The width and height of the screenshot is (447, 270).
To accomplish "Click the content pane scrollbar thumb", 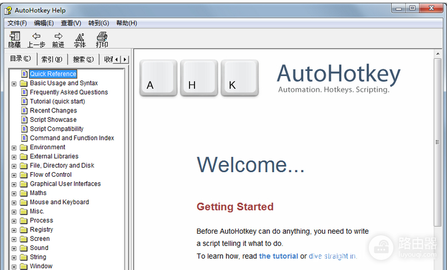I will click(438, 142).
